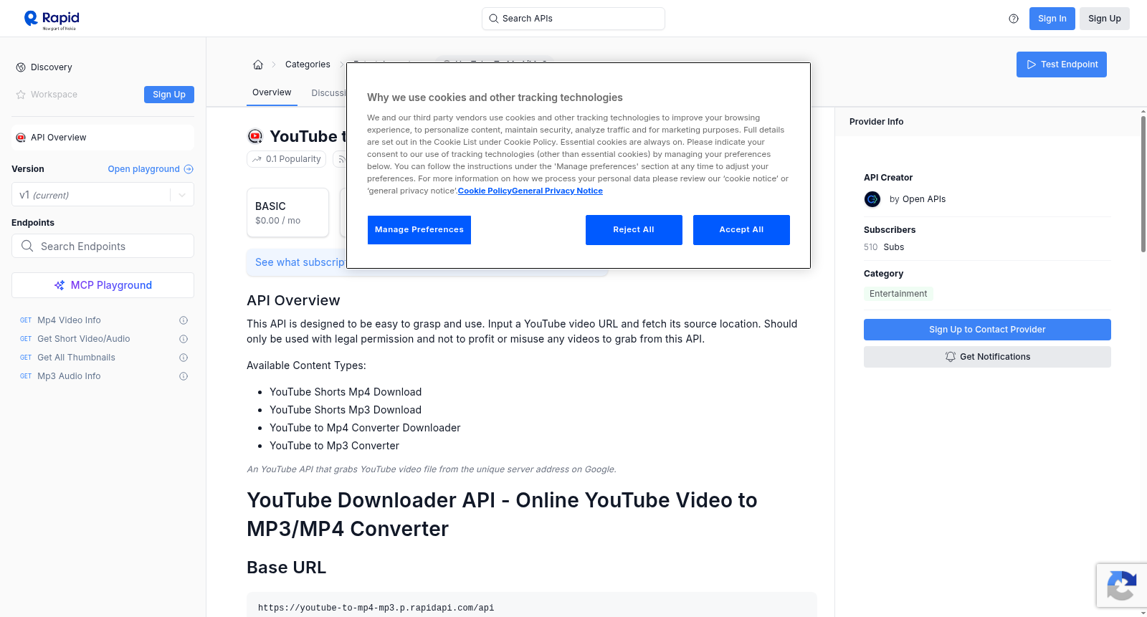Click the Sign In button
The height and width of the screenshot is (617, 1147).
click(1052, 19)
